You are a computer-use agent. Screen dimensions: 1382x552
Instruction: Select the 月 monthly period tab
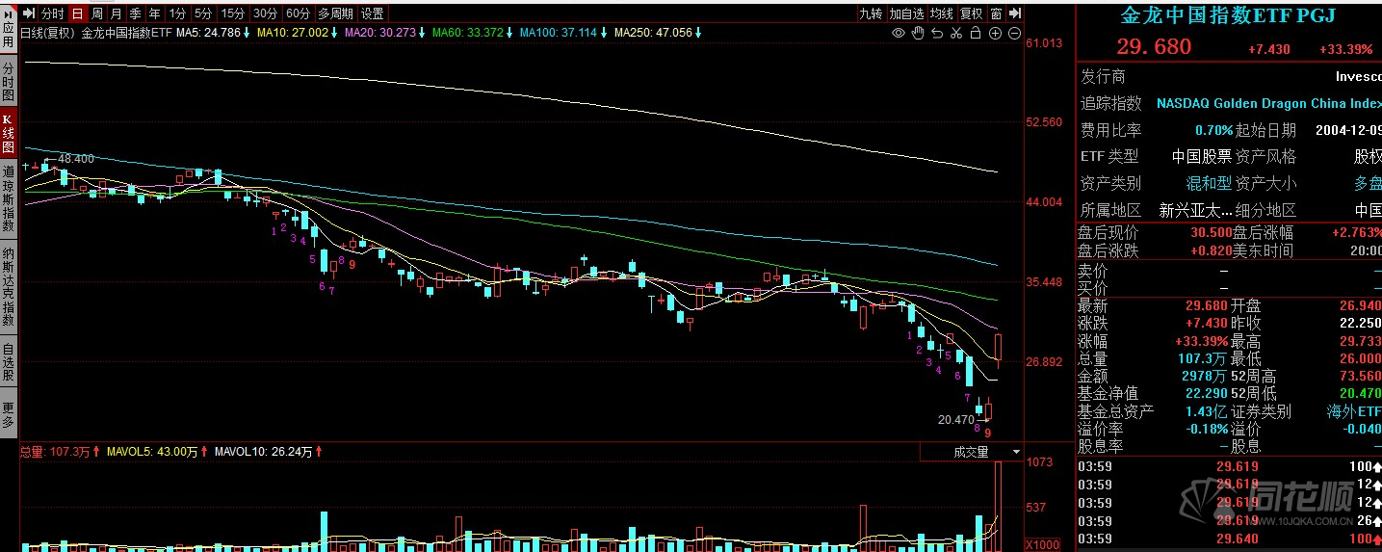(x=116, y=13)
